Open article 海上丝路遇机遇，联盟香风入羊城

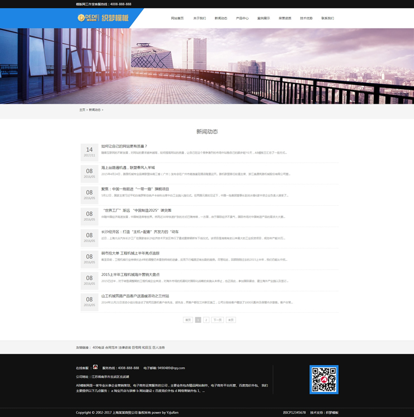(128, 168)
